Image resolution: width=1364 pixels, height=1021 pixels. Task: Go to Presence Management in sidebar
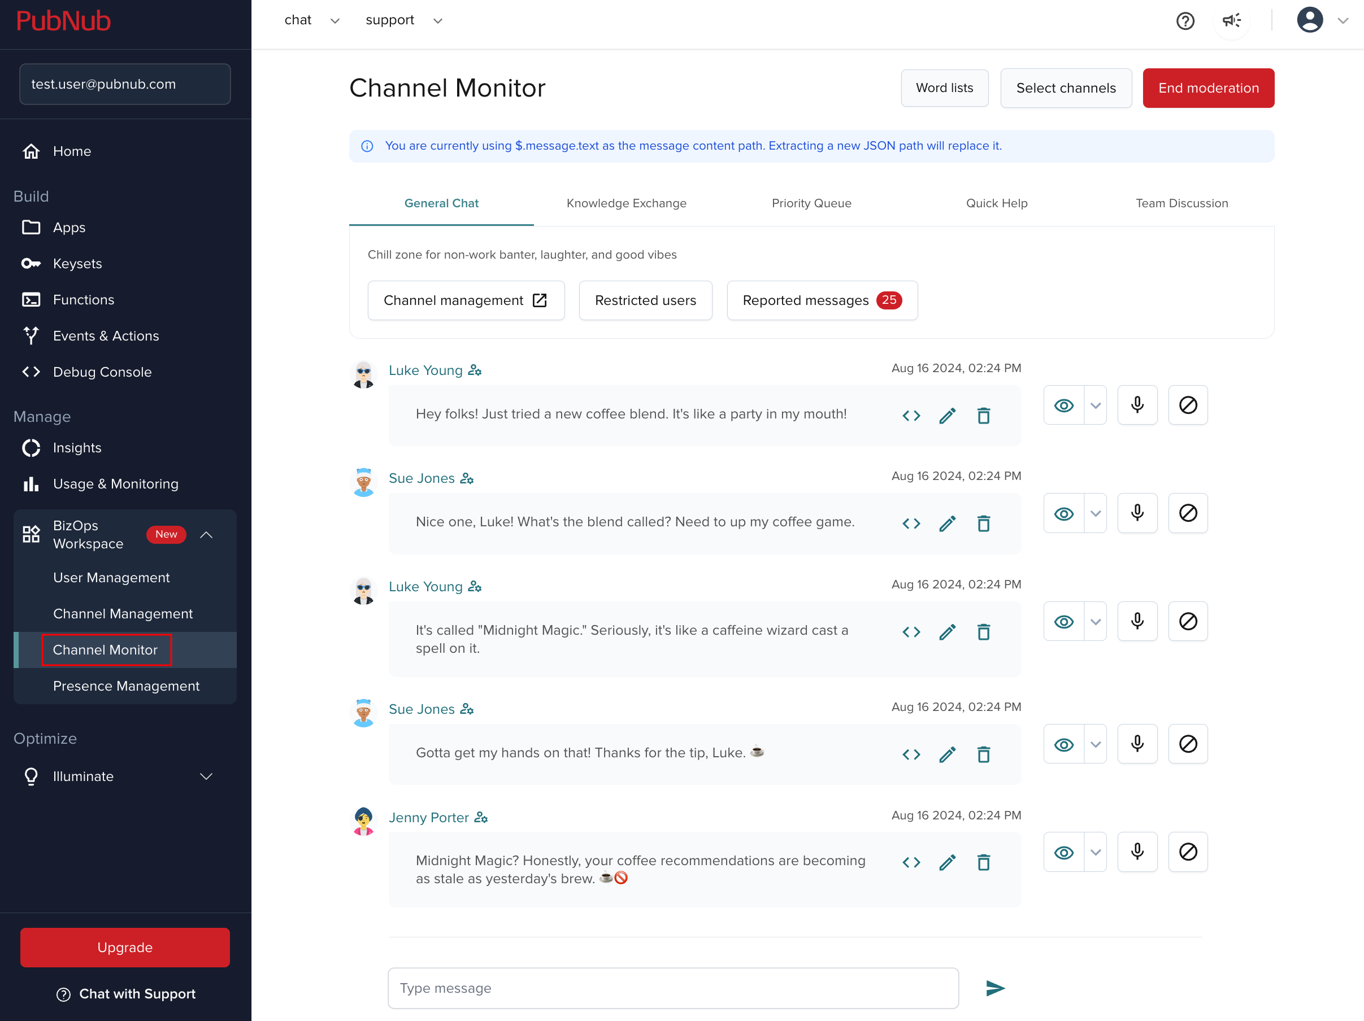coord(125,686)
